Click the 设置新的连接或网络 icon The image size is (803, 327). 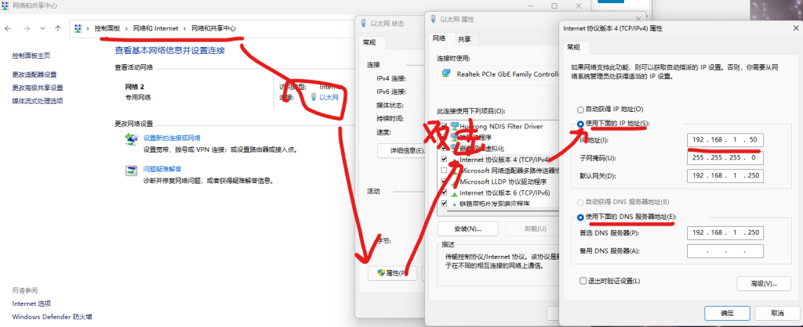(132, 140)
